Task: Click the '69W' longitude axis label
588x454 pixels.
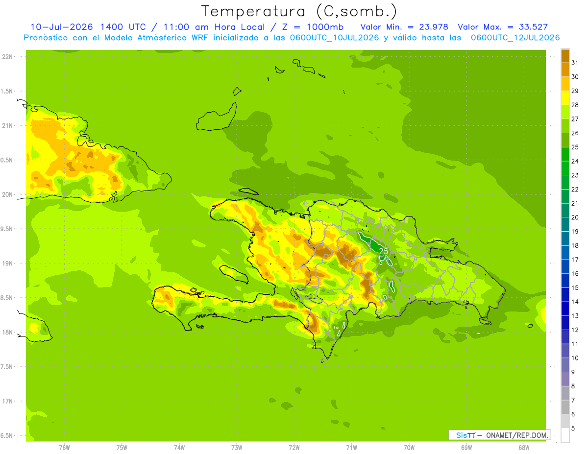Action: (466, 448)
